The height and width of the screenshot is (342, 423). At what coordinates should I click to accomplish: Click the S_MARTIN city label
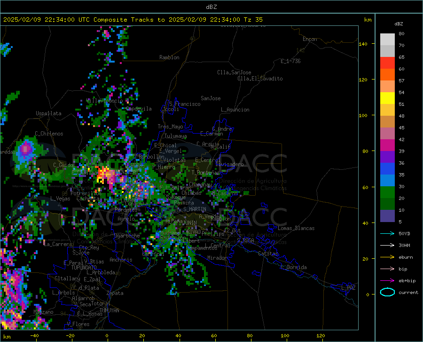[x=195, y=209]
